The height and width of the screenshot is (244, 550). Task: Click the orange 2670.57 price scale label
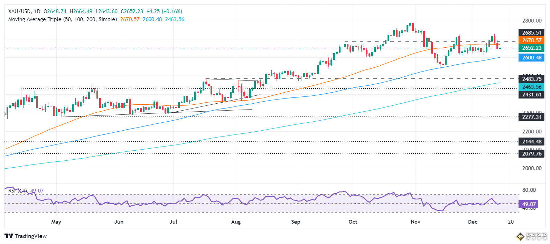[531, 40]
